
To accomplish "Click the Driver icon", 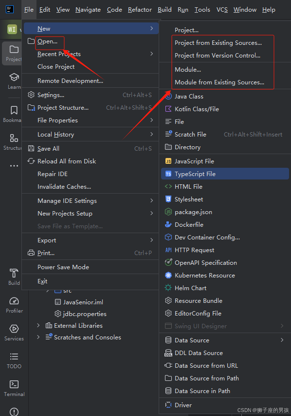I will [x=168, y=405].
